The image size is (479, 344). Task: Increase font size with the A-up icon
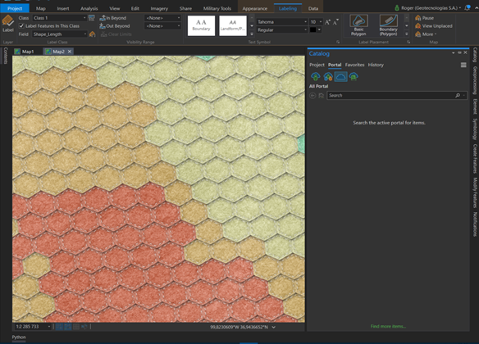pyautogui.click(x=327, y=22)
